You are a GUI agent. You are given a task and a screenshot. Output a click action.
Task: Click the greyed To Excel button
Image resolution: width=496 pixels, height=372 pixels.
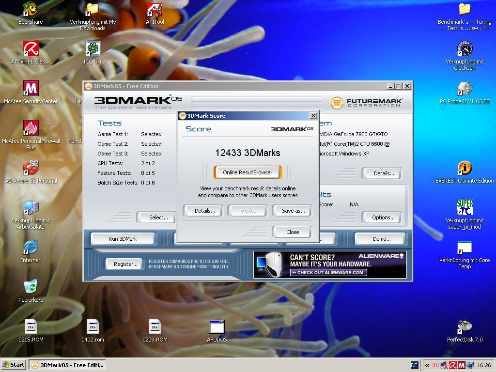click(248, 211)
